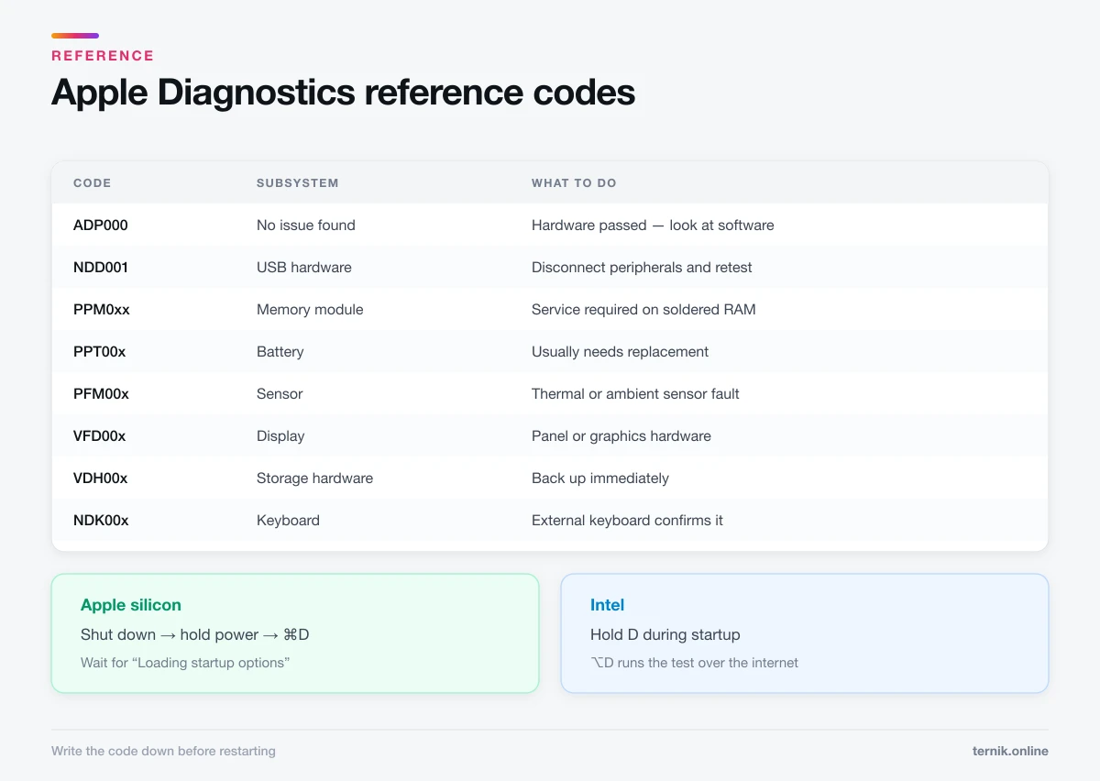The height and width of the screenshot is (781, 1100).
Task: Click 'Thermal or ambient sensor fault'
Action: (635, 394)
